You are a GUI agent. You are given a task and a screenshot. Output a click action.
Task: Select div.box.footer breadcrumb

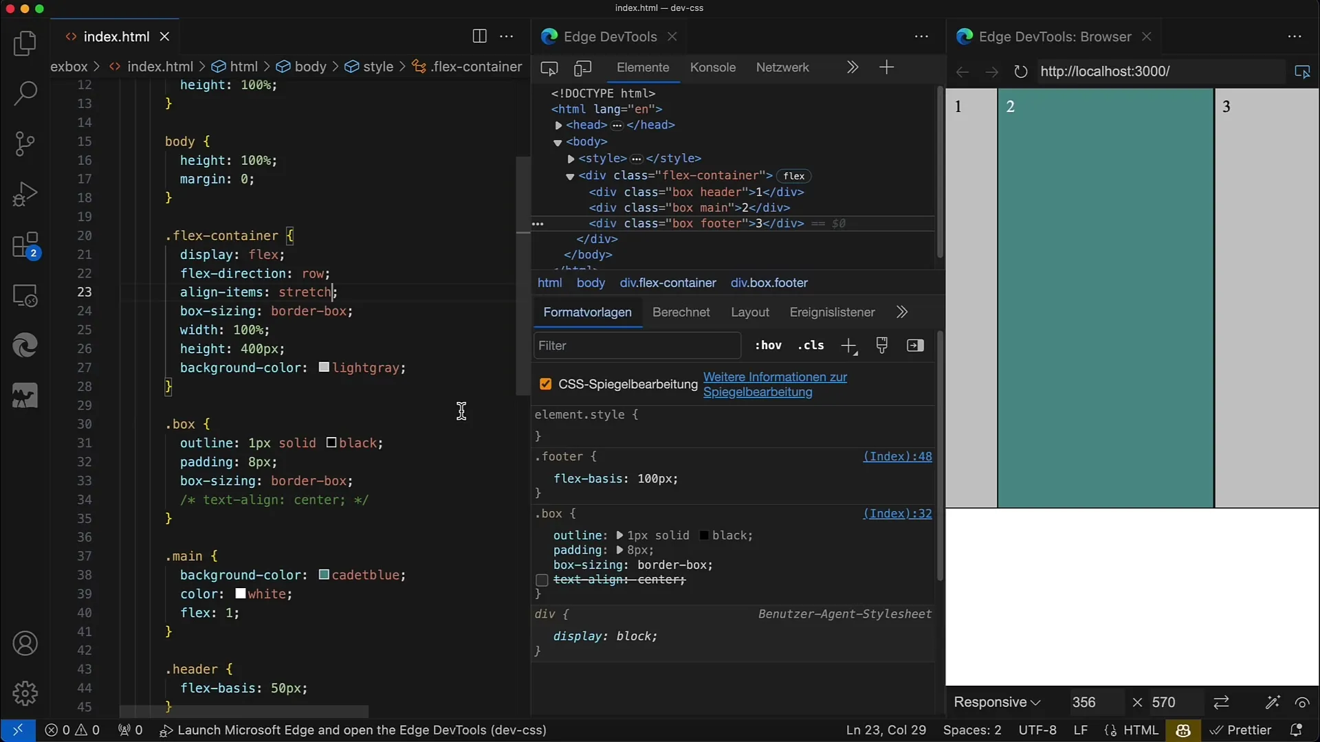(x=769, y=283)
